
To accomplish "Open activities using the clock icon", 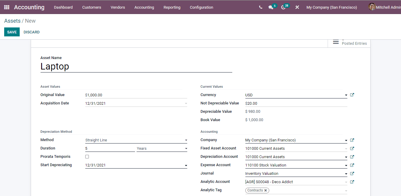I will 283,7.
